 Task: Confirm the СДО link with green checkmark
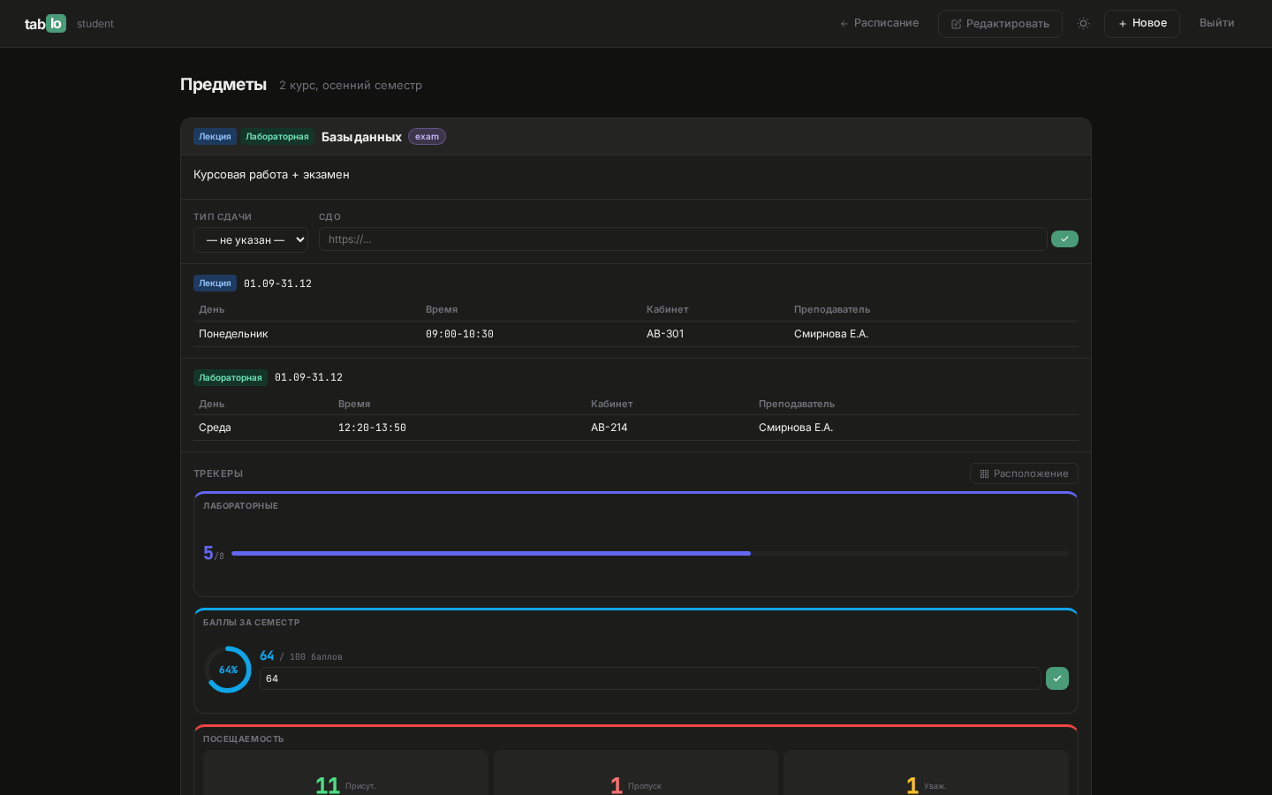click(1064, 239)
